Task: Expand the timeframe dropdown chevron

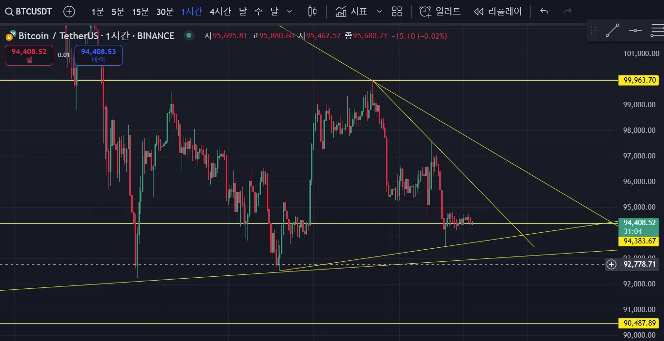Action: [290, 11]
